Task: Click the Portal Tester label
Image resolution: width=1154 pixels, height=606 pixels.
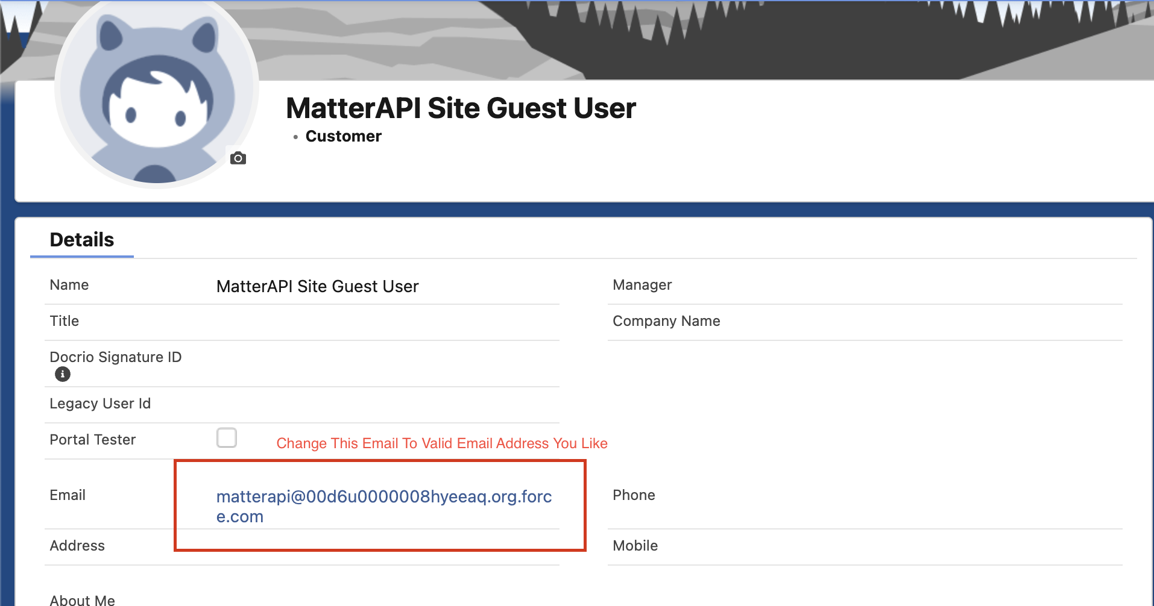Action: (x=93, y=440)
